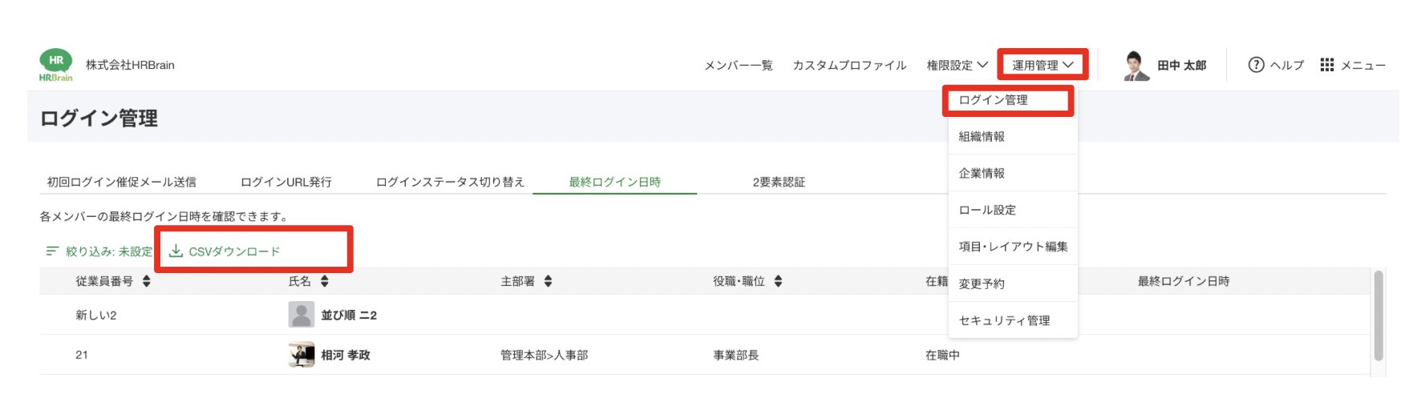This screenshot has height=410, width=1405.
Task: Collapse the 運用管理 dropdown menu
Action: 1043,66
